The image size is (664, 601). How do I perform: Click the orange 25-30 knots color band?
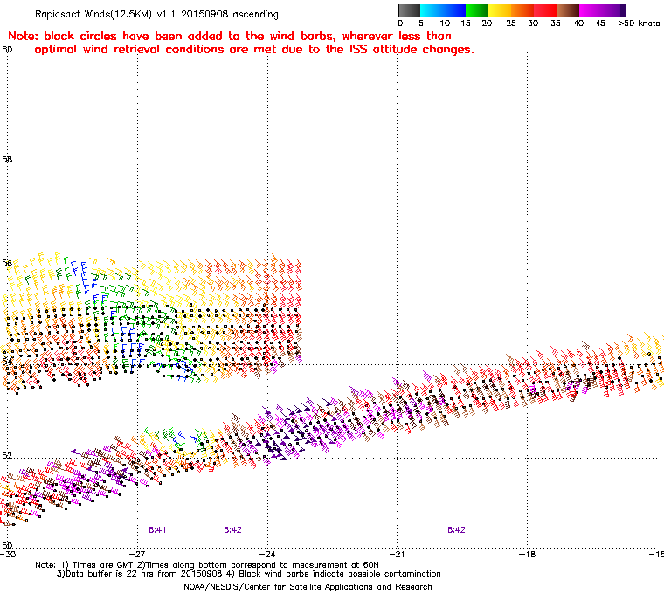[x=523, y=10]
